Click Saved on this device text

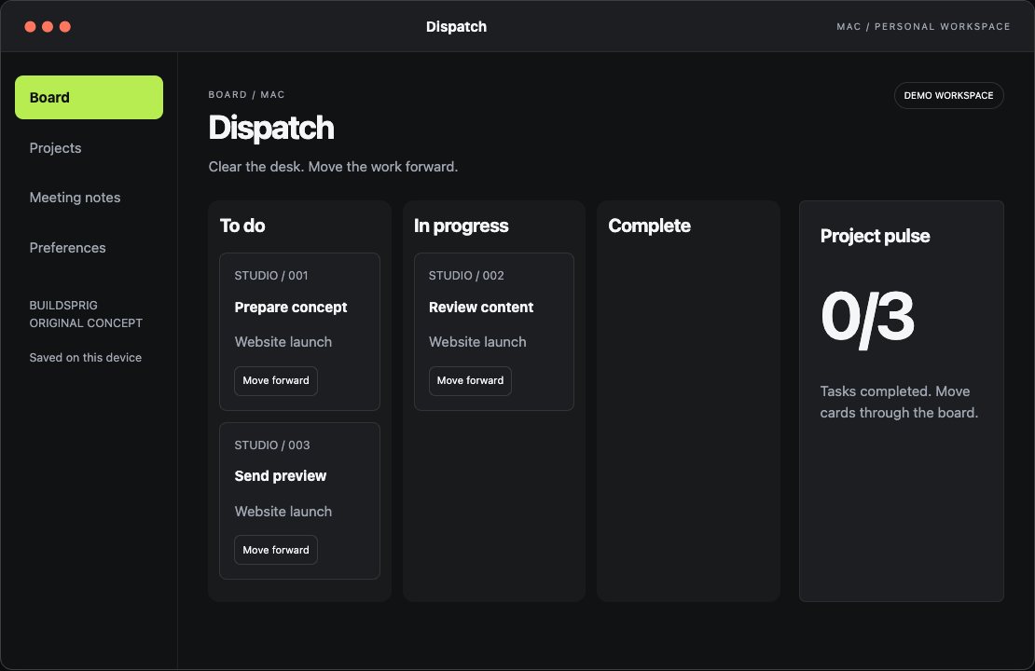click(x=85, y=358)
